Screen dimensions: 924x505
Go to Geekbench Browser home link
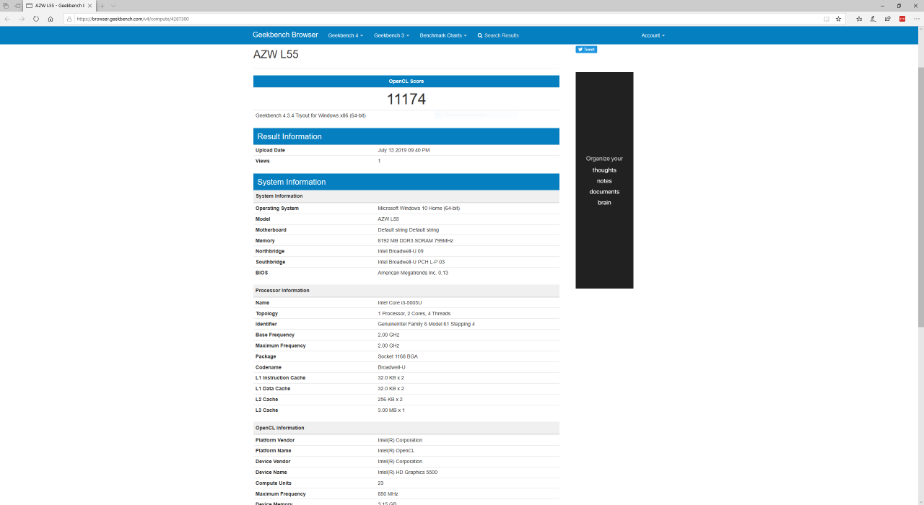(285, 35)
